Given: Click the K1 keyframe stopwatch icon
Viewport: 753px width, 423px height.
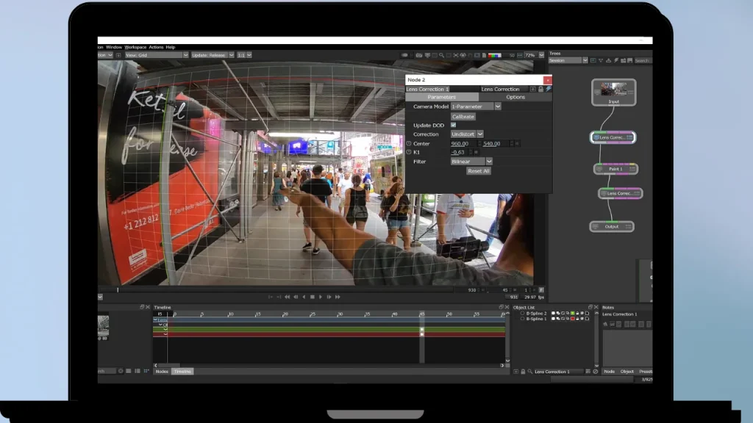Looking at the screenshot, I should (x=409, y=152).
